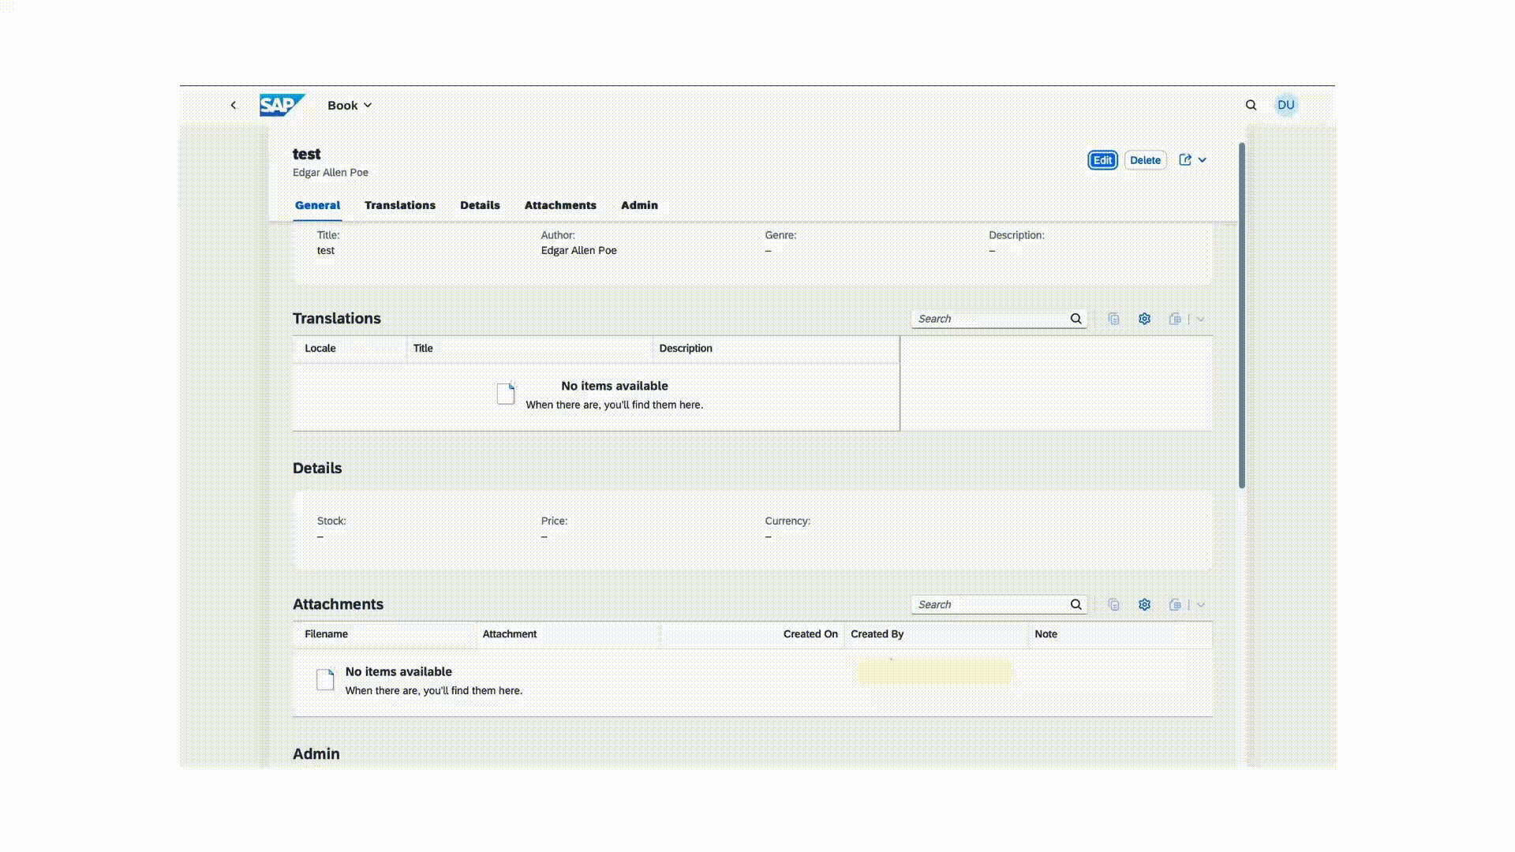Open the DU user avatar menu

pos(1286,105)
